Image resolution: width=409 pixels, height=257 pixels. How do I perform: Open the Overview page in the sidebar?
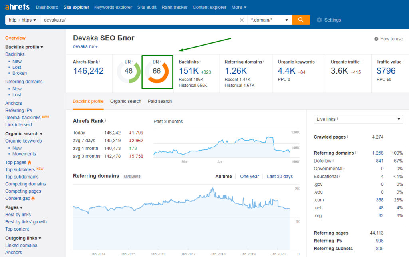[x=16, y=38]
